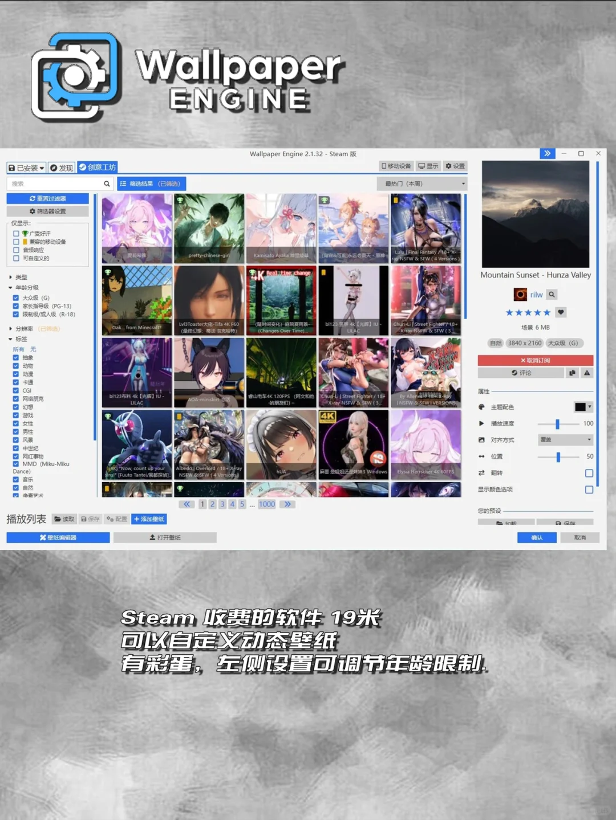Toggle the 翻转 flip checkbox
This screenshot has width=616, height=820.
(x=589, y=473)
